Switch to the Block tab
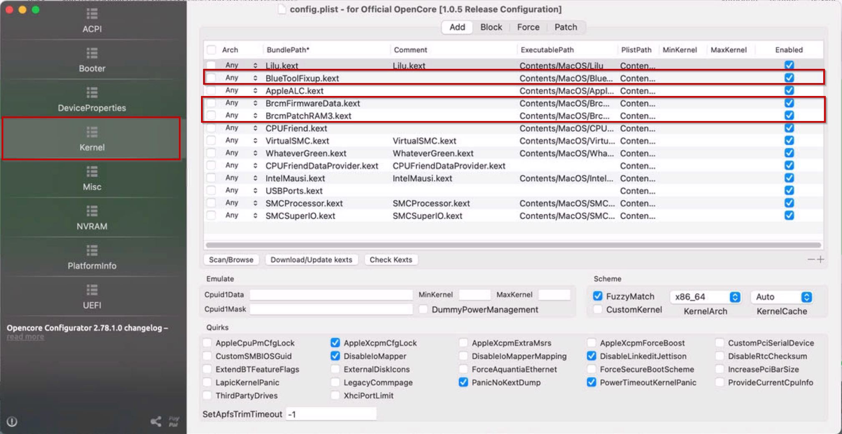 pyautogui.click(x=491, y=27)
